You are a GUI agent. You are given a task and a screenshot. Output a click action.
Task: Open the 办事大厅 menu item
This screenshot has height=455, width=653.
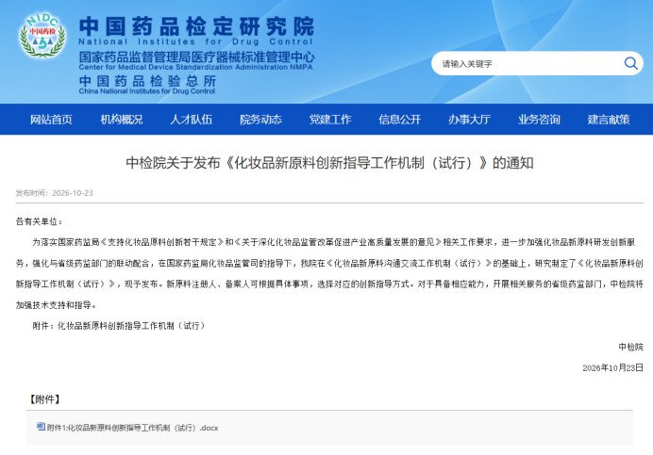pyautogui.click(x=469, y=120)
